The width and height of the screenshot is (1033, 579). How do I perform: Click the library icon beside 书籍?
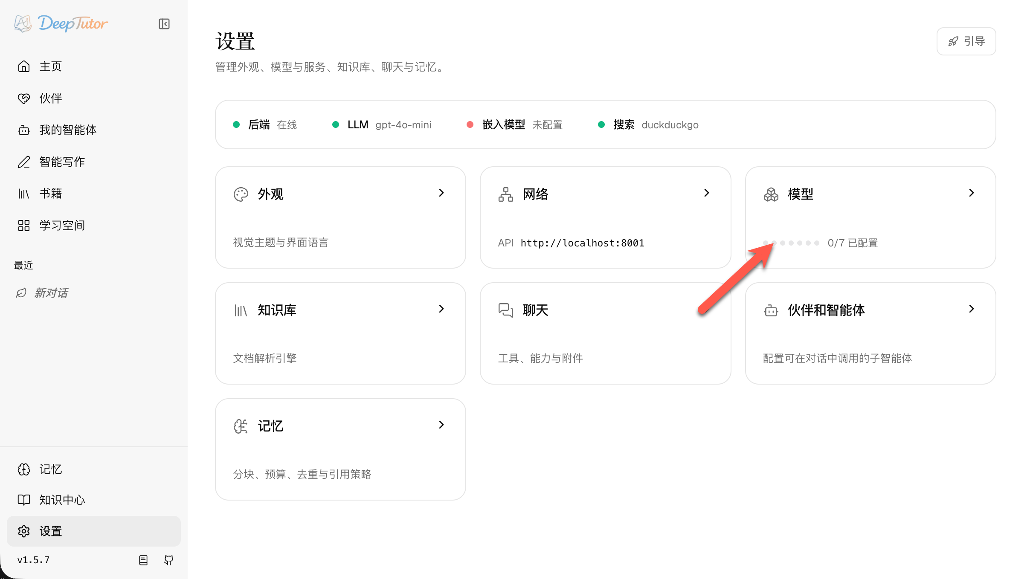[24, 194]
